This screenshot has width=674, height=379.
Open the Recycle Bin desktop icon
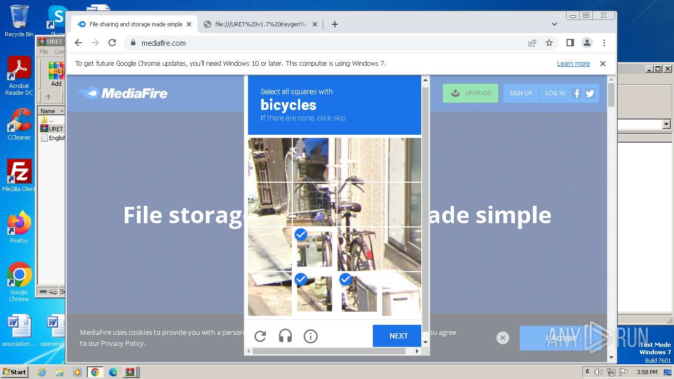19,21
